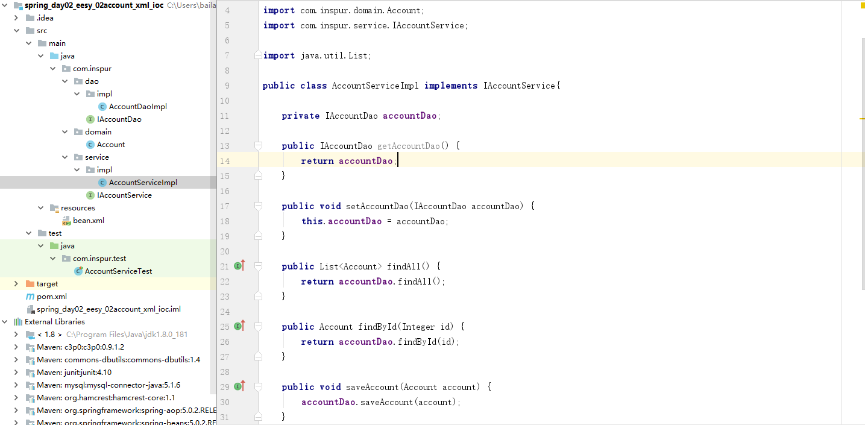The height and width of the screenshot is (425, 865).
Task: Click the AccountServiceImpl class icon in tree
Action: pyautogui.click(x=102, y=183)
